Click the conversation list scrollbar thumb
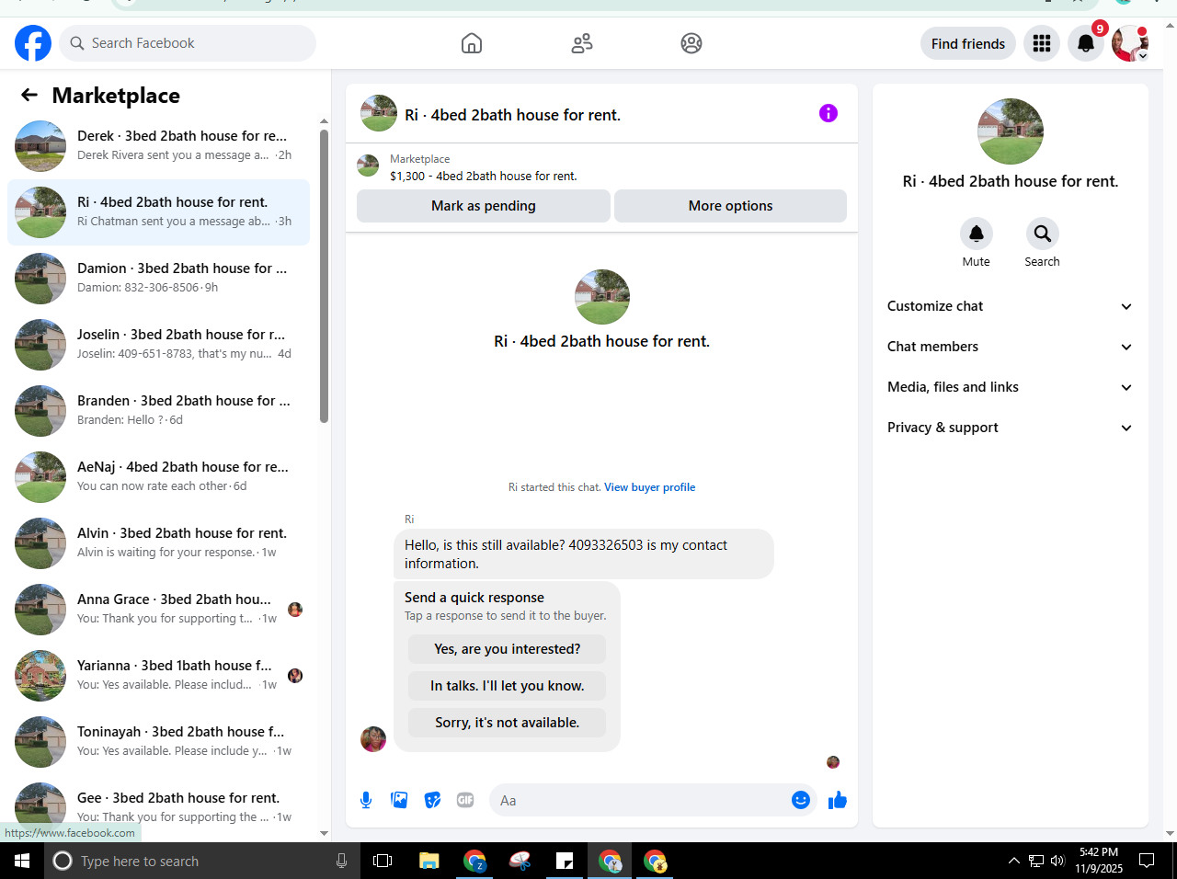Screen dimensions: 1177x879 324,276
